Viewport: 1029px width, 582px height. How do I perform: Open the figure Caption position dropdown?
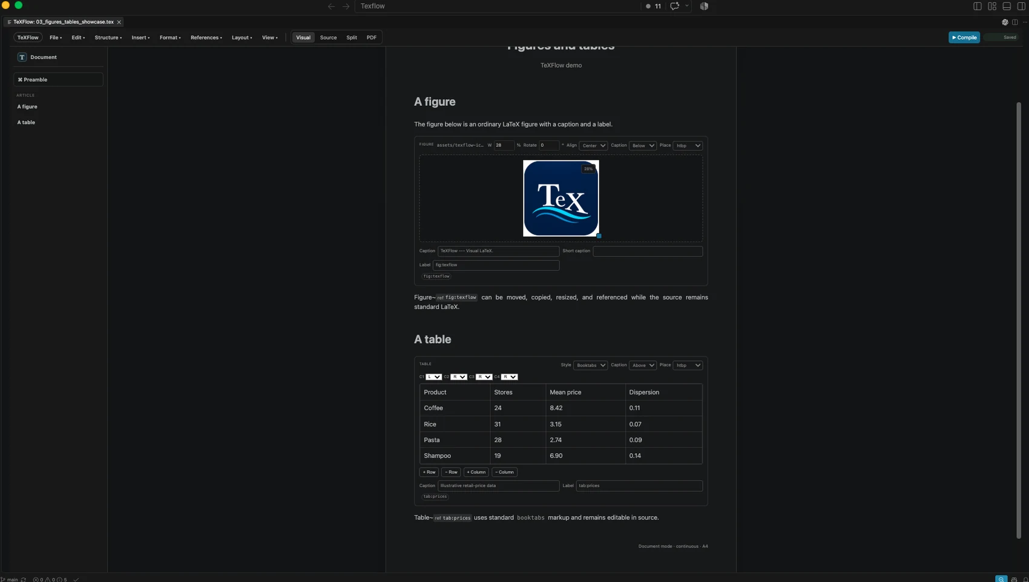(643, 145)
